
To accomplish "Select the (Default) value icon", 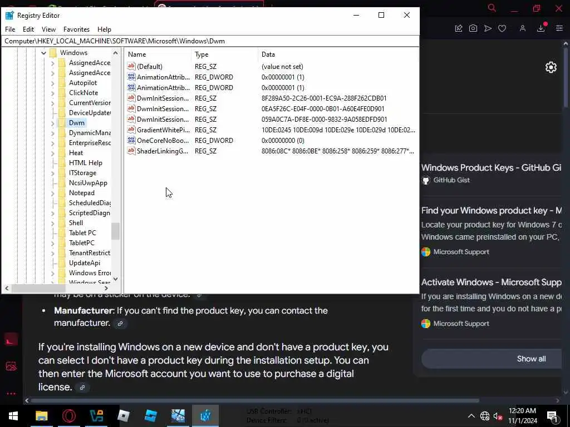I will 131,66.
